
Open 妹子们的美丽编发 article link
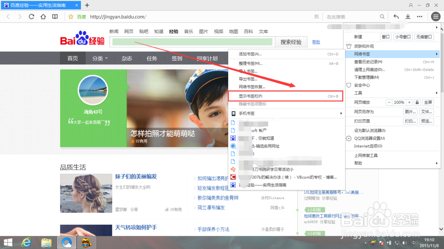tap(136, 177)
